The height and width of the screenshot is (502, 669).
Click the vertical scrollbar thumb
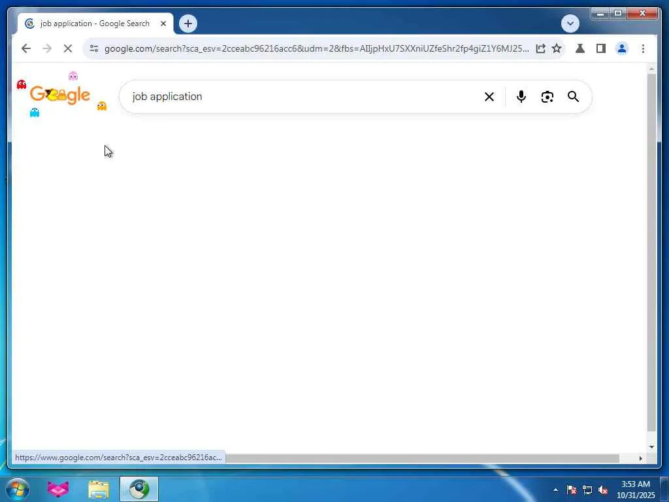pos(651,252)
